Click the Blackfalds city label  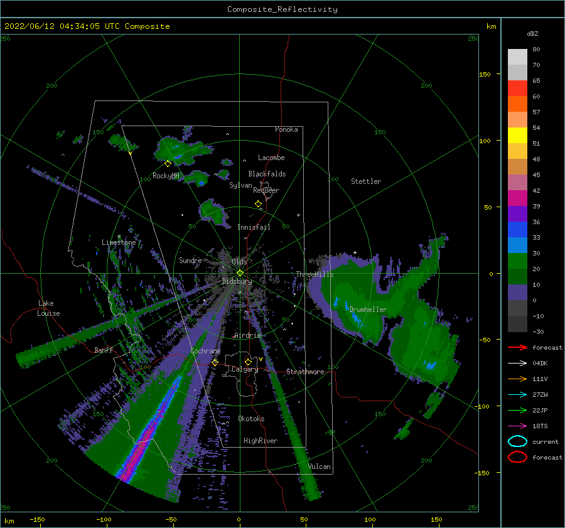(267, 174)
